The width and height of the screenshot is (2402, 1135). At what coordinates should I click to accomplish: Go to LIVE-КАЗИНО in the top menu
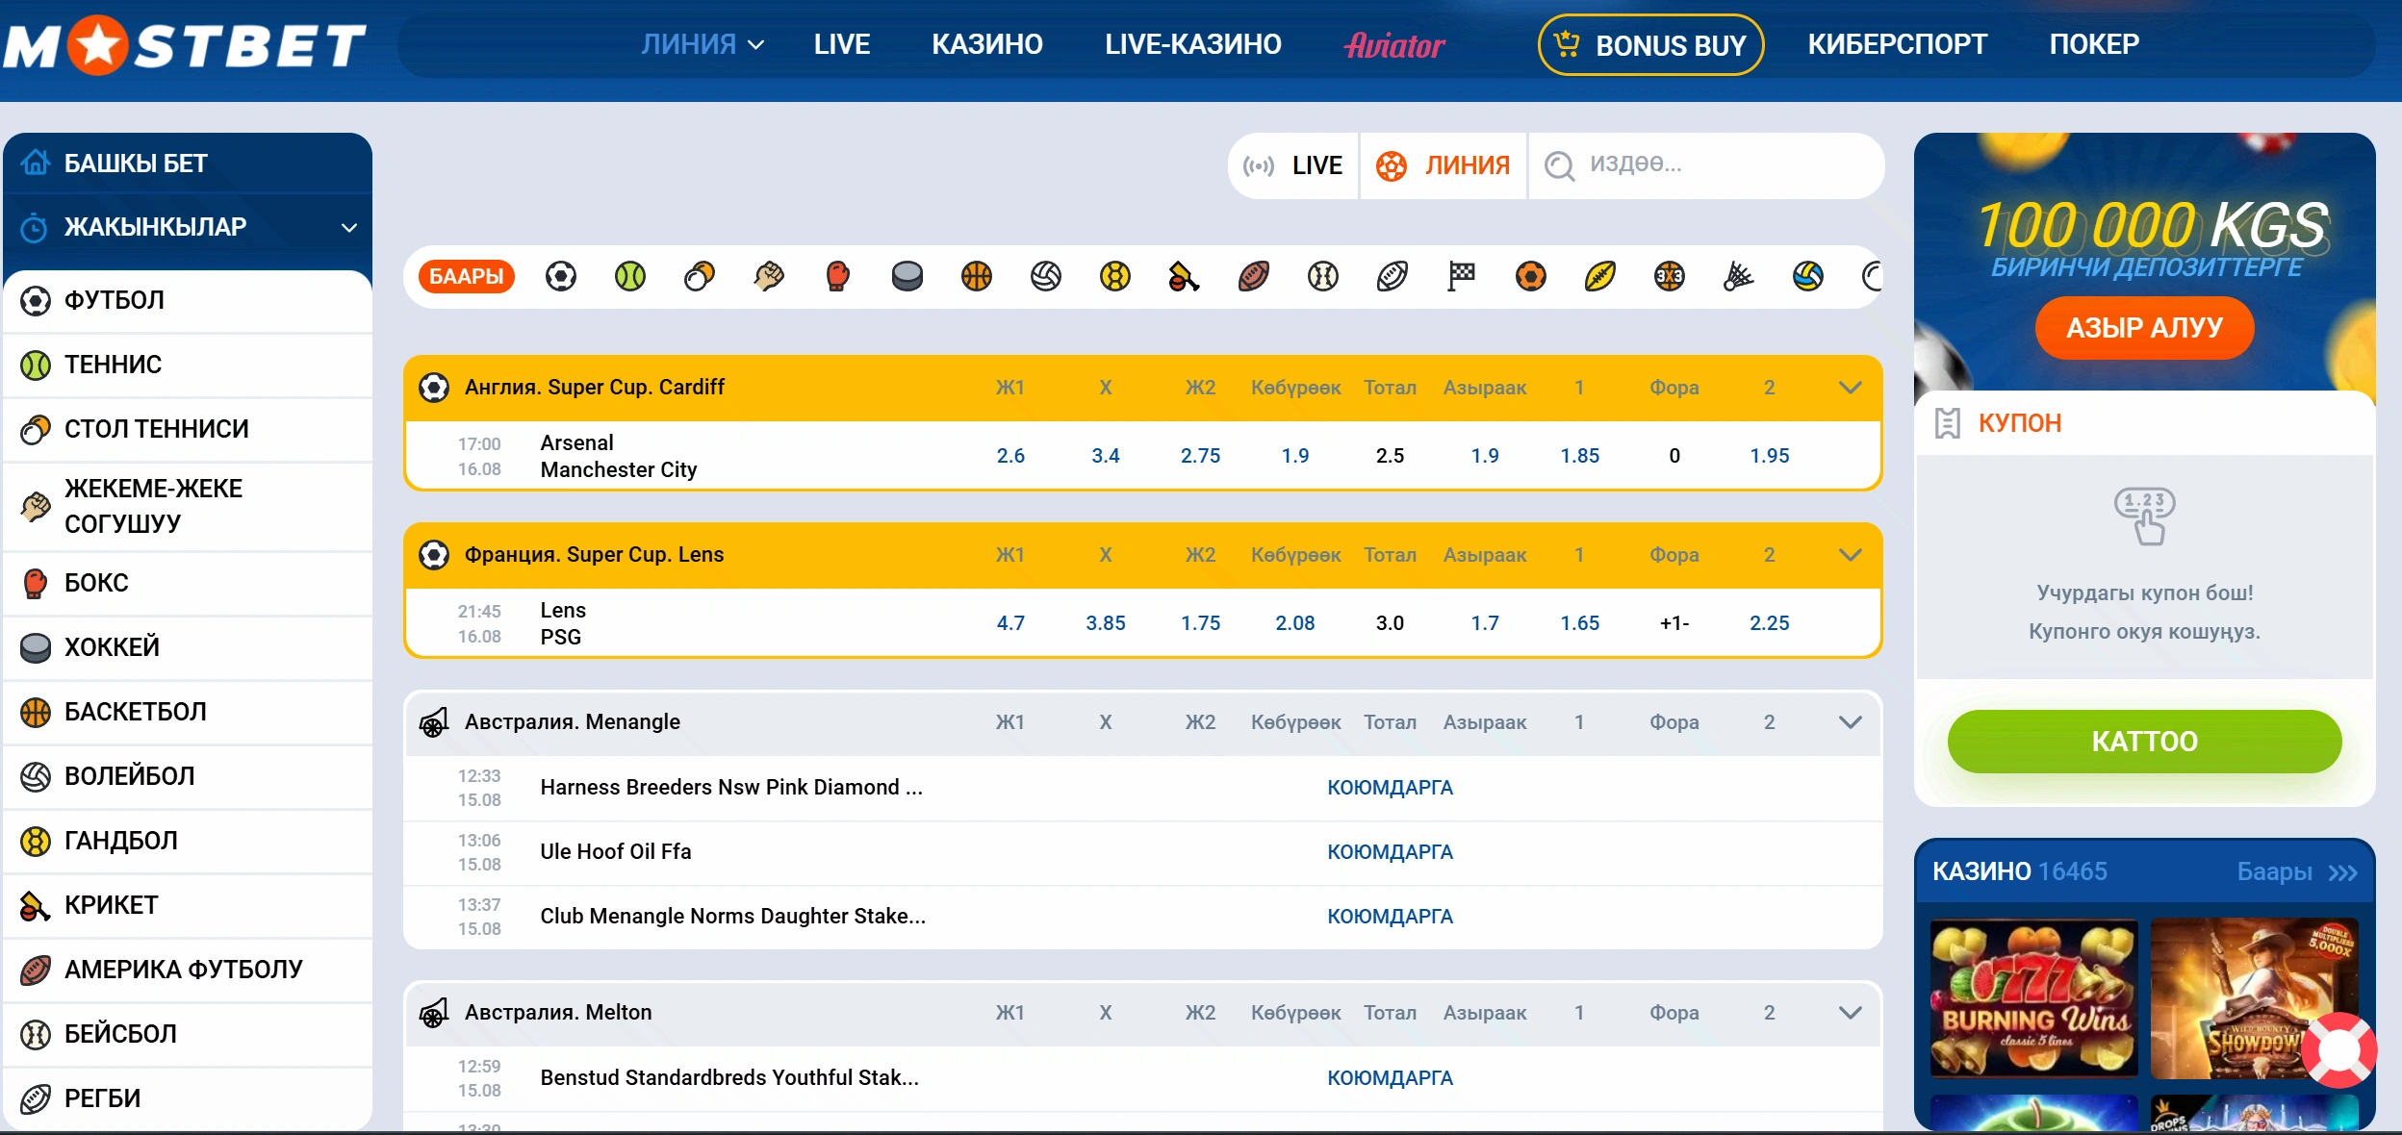point(1193,44)
